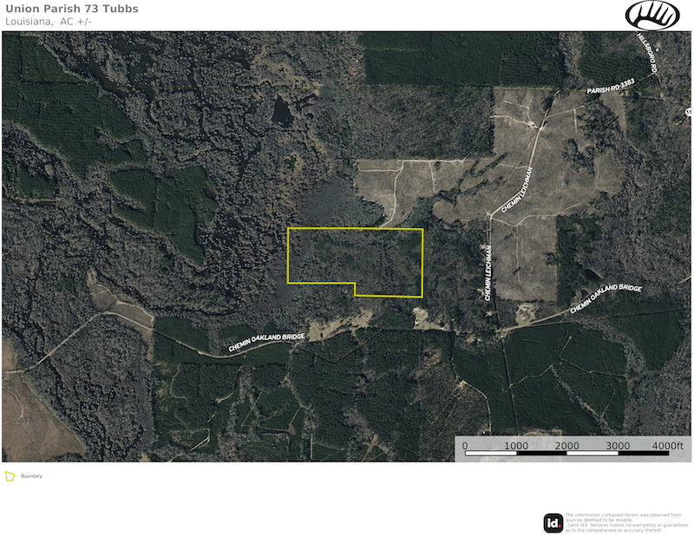This screenshot has width=694, height=536.
Task: Click the Louisiana AC subtitle text
Action: click(49, 22)
